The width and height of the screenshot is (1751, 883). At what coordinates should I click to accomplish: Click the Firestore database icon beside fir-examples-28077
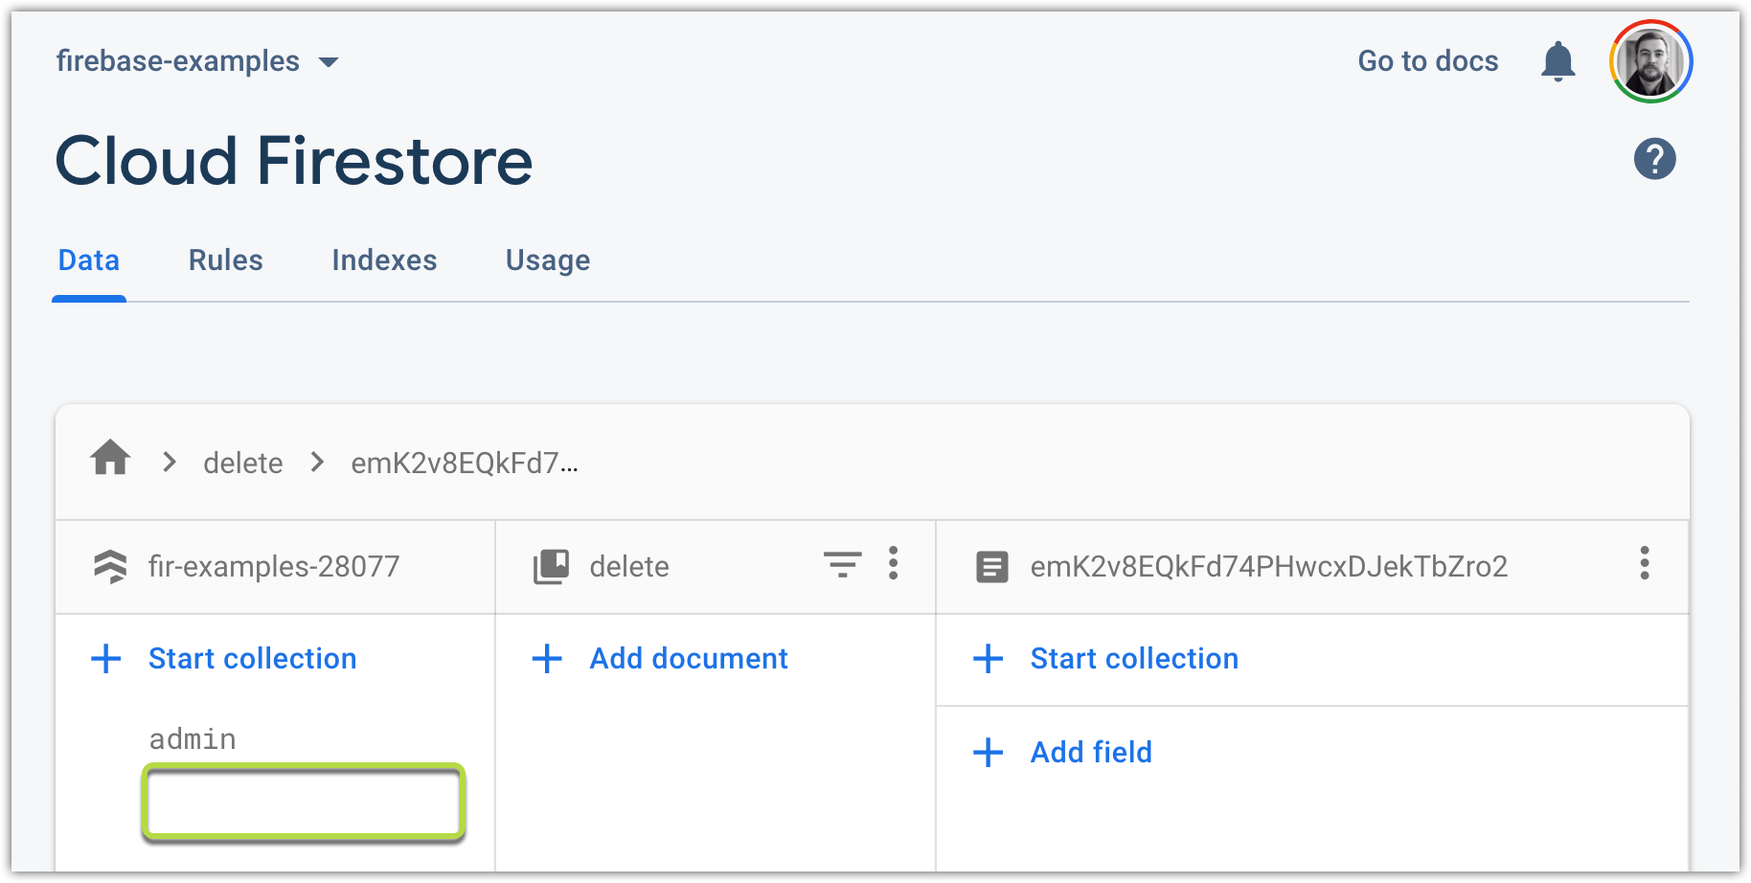click(110, 566)
